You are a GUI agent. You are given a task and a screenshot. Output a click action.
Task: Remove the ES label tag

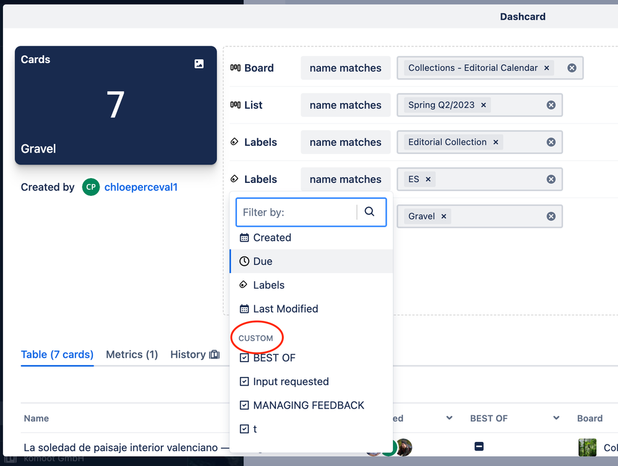428,179
